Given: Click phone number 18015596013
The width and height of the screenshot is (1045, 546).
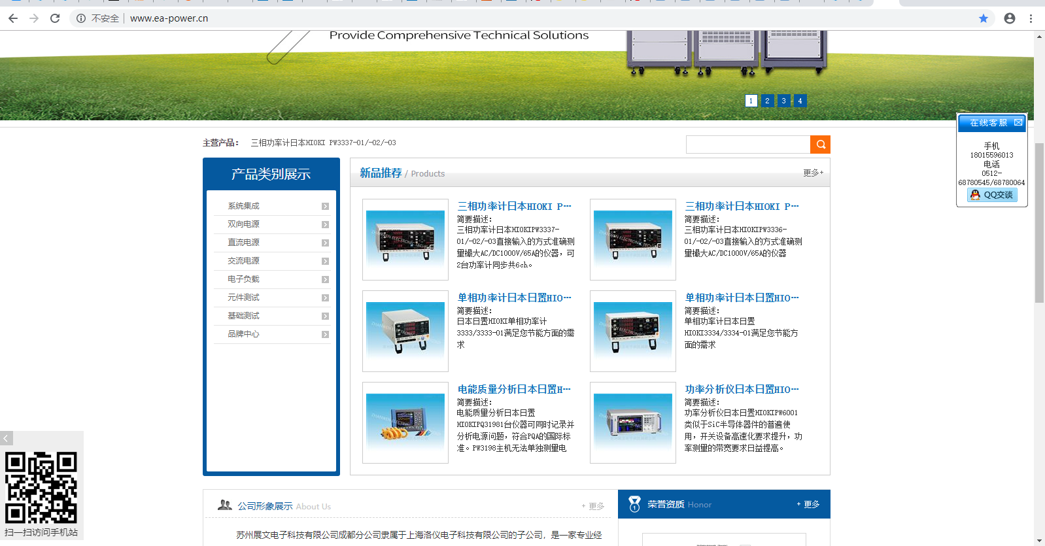Looking at the screenshot, I should coord(991,155).
